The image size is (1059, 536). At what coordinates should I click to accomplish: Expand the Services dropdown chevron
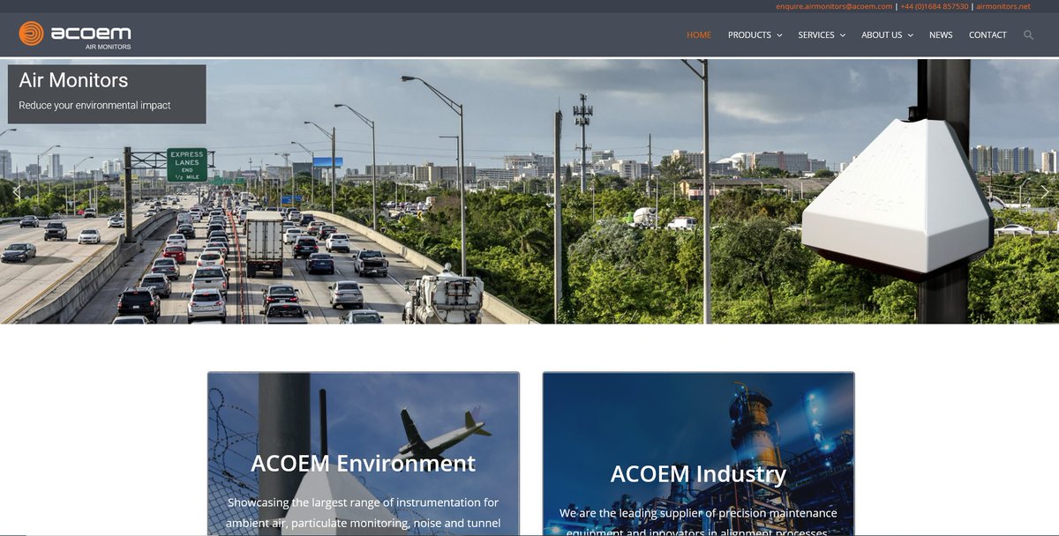pos(842,35)
